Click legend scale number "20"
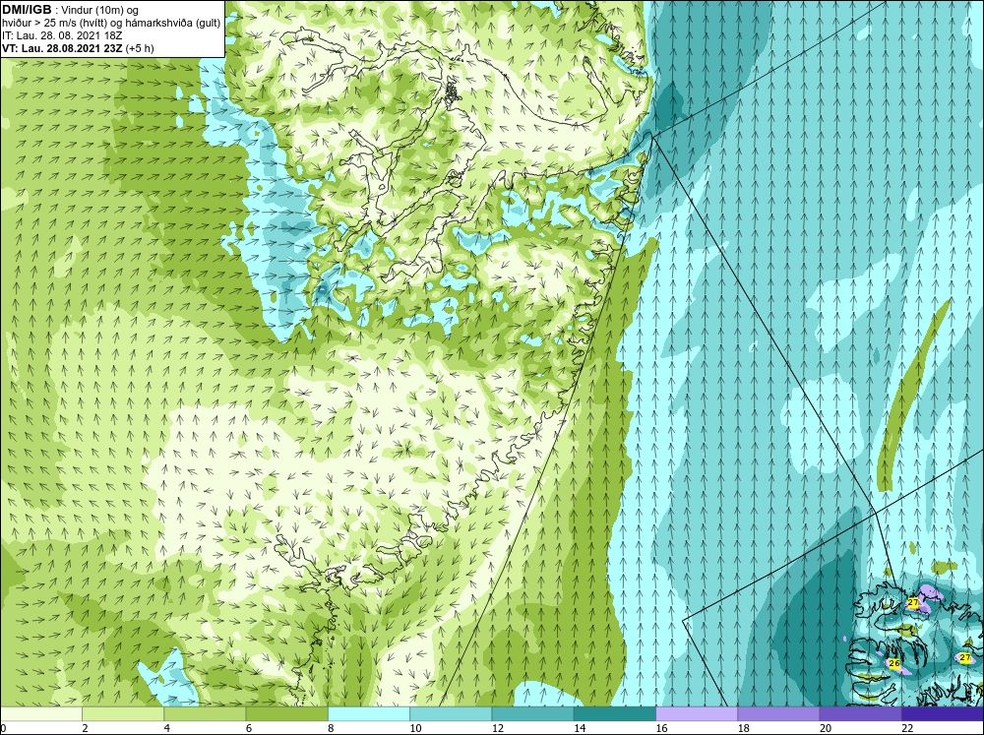 (826, 727)
